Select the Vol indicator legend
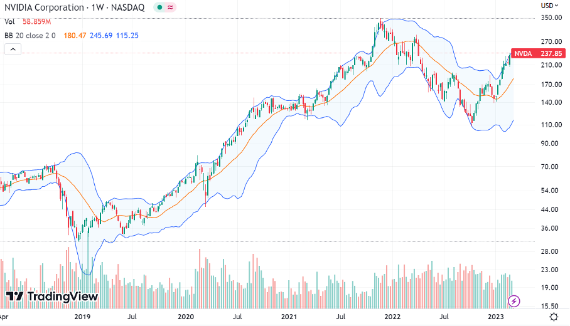Screen dimensions: 570x326 click(x=9, y=21)
